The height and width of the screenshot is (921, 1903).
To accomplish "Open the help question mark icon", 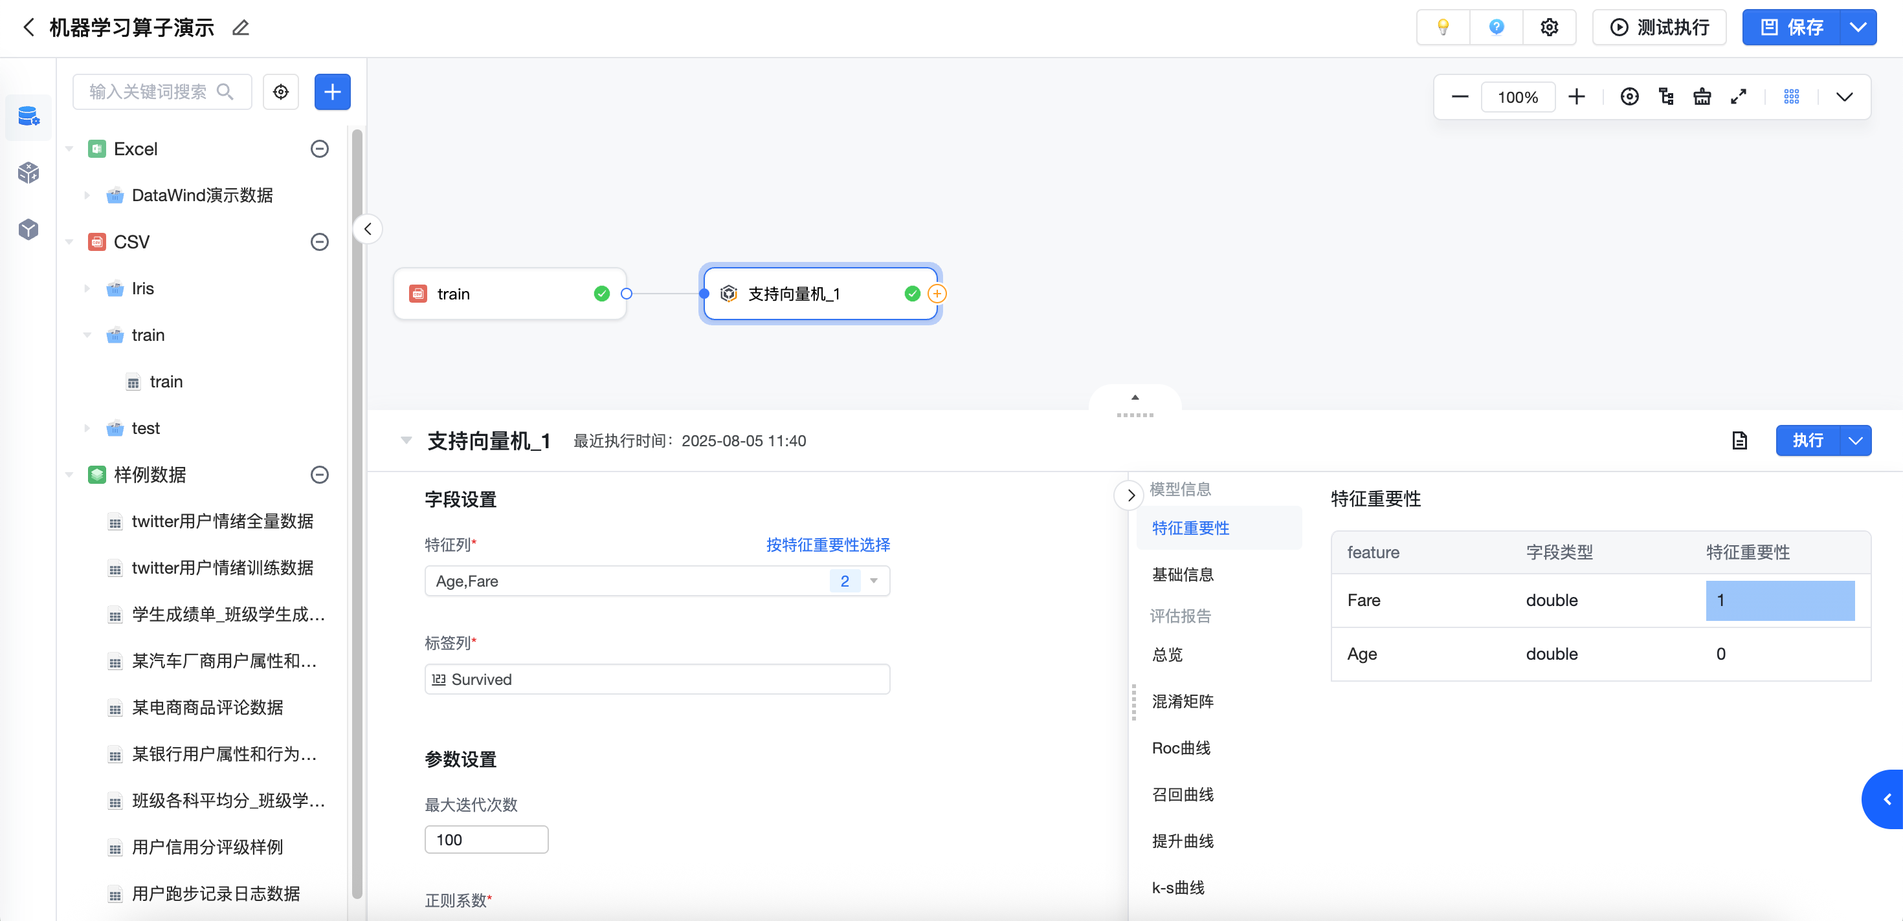I will pyautogui.click(x=1496, y=27).
